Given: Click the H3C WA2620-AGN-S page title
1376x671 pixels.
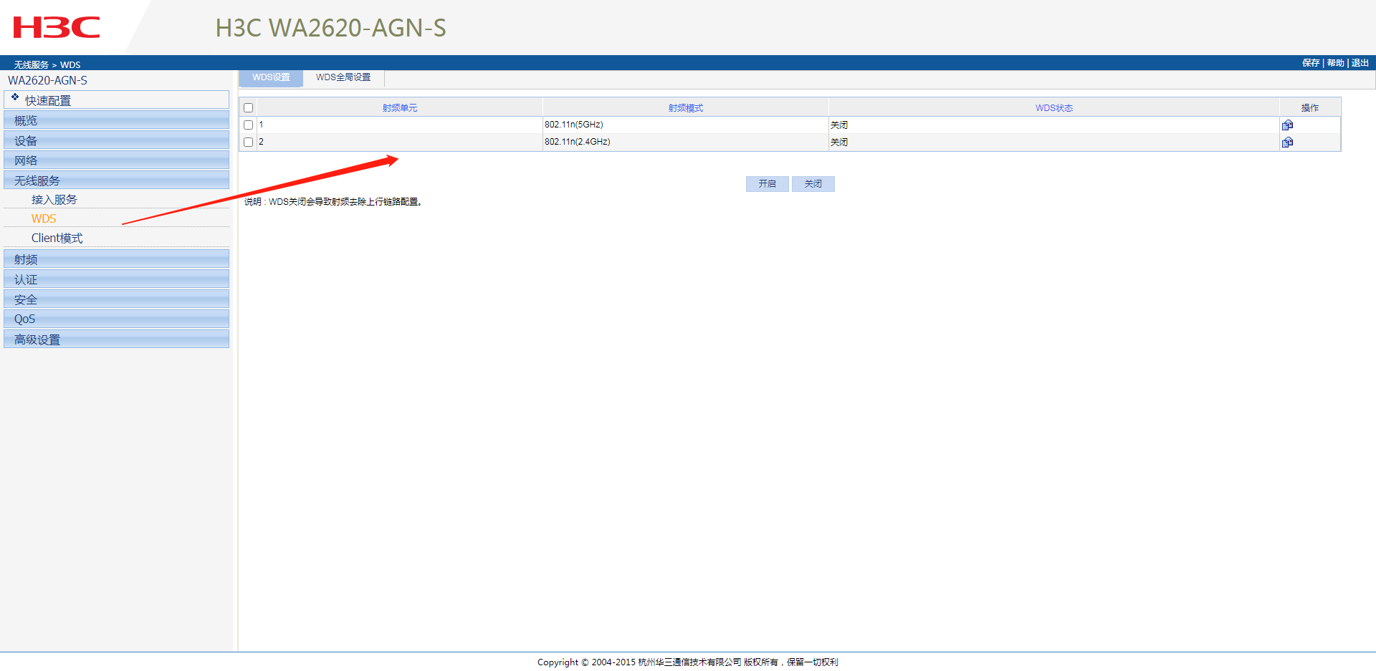Looking at the screenshot, I should [x=331, y=28].
